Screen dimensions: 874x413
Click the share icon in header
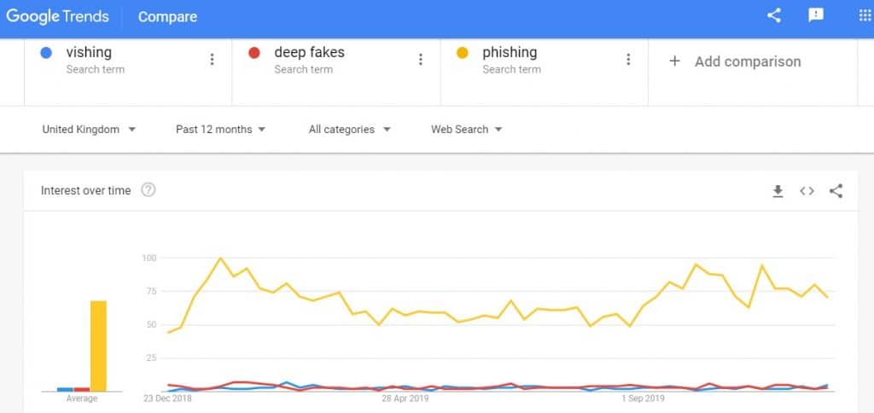774,15
